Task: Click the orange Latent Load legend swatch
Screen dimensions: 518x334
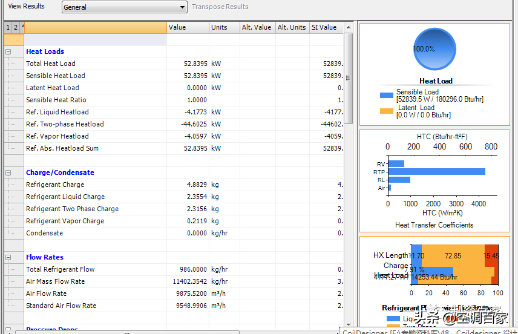Action: click(386, 111)
